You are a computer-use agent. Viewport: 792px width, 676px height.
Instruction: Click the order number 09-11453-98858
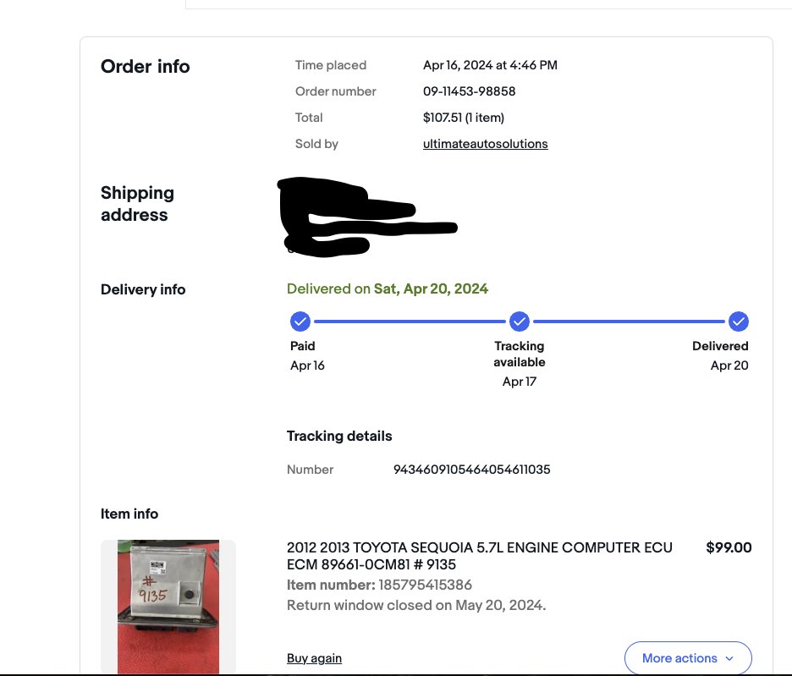470,91
